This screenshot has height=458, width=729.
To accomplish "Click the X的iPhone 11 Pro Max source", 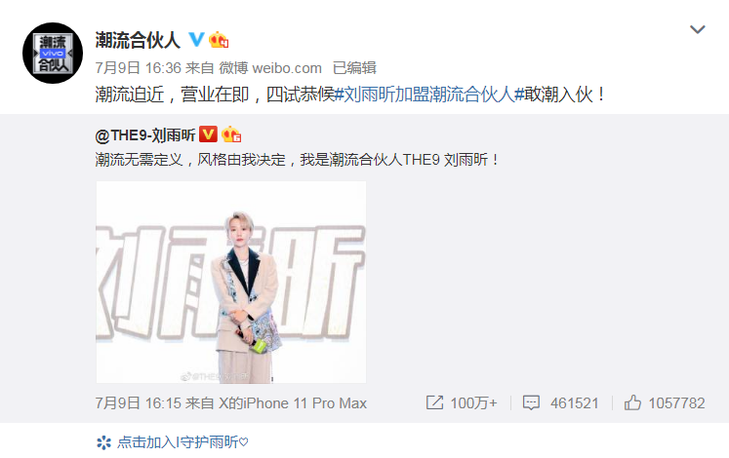I will click(293, 403).
